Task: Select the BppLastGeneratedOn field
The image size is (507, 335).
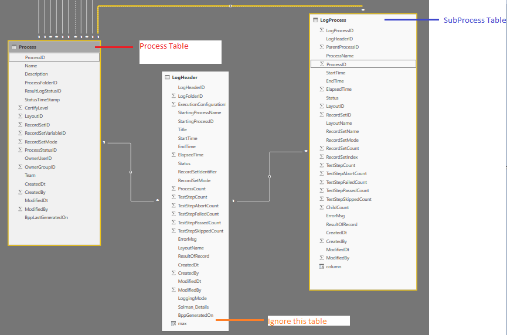Action: coord(46,217)
